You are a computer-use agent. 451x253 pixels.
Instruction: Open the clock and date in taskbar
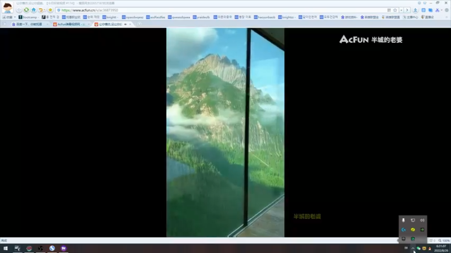click(441, 249)
